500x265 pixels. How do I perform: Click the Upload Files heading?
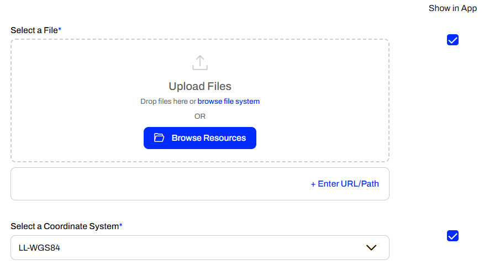[199, 86]
